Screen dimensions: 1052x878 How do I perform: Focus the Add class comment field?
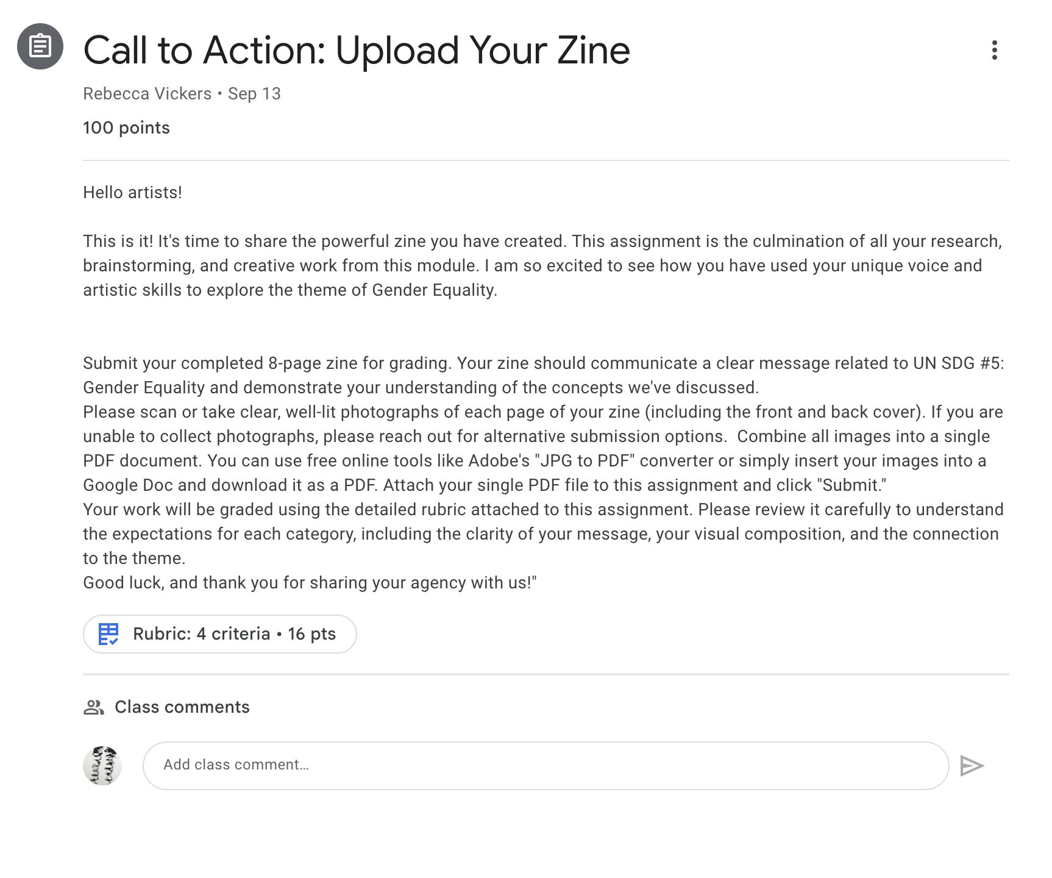[545, 765]
